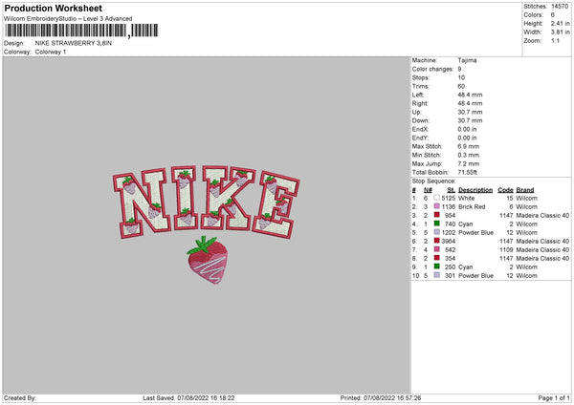This screenshot has height=405, width=574.
Task: Click stitch count 354 in row 8
Action: tap(450, 258)
